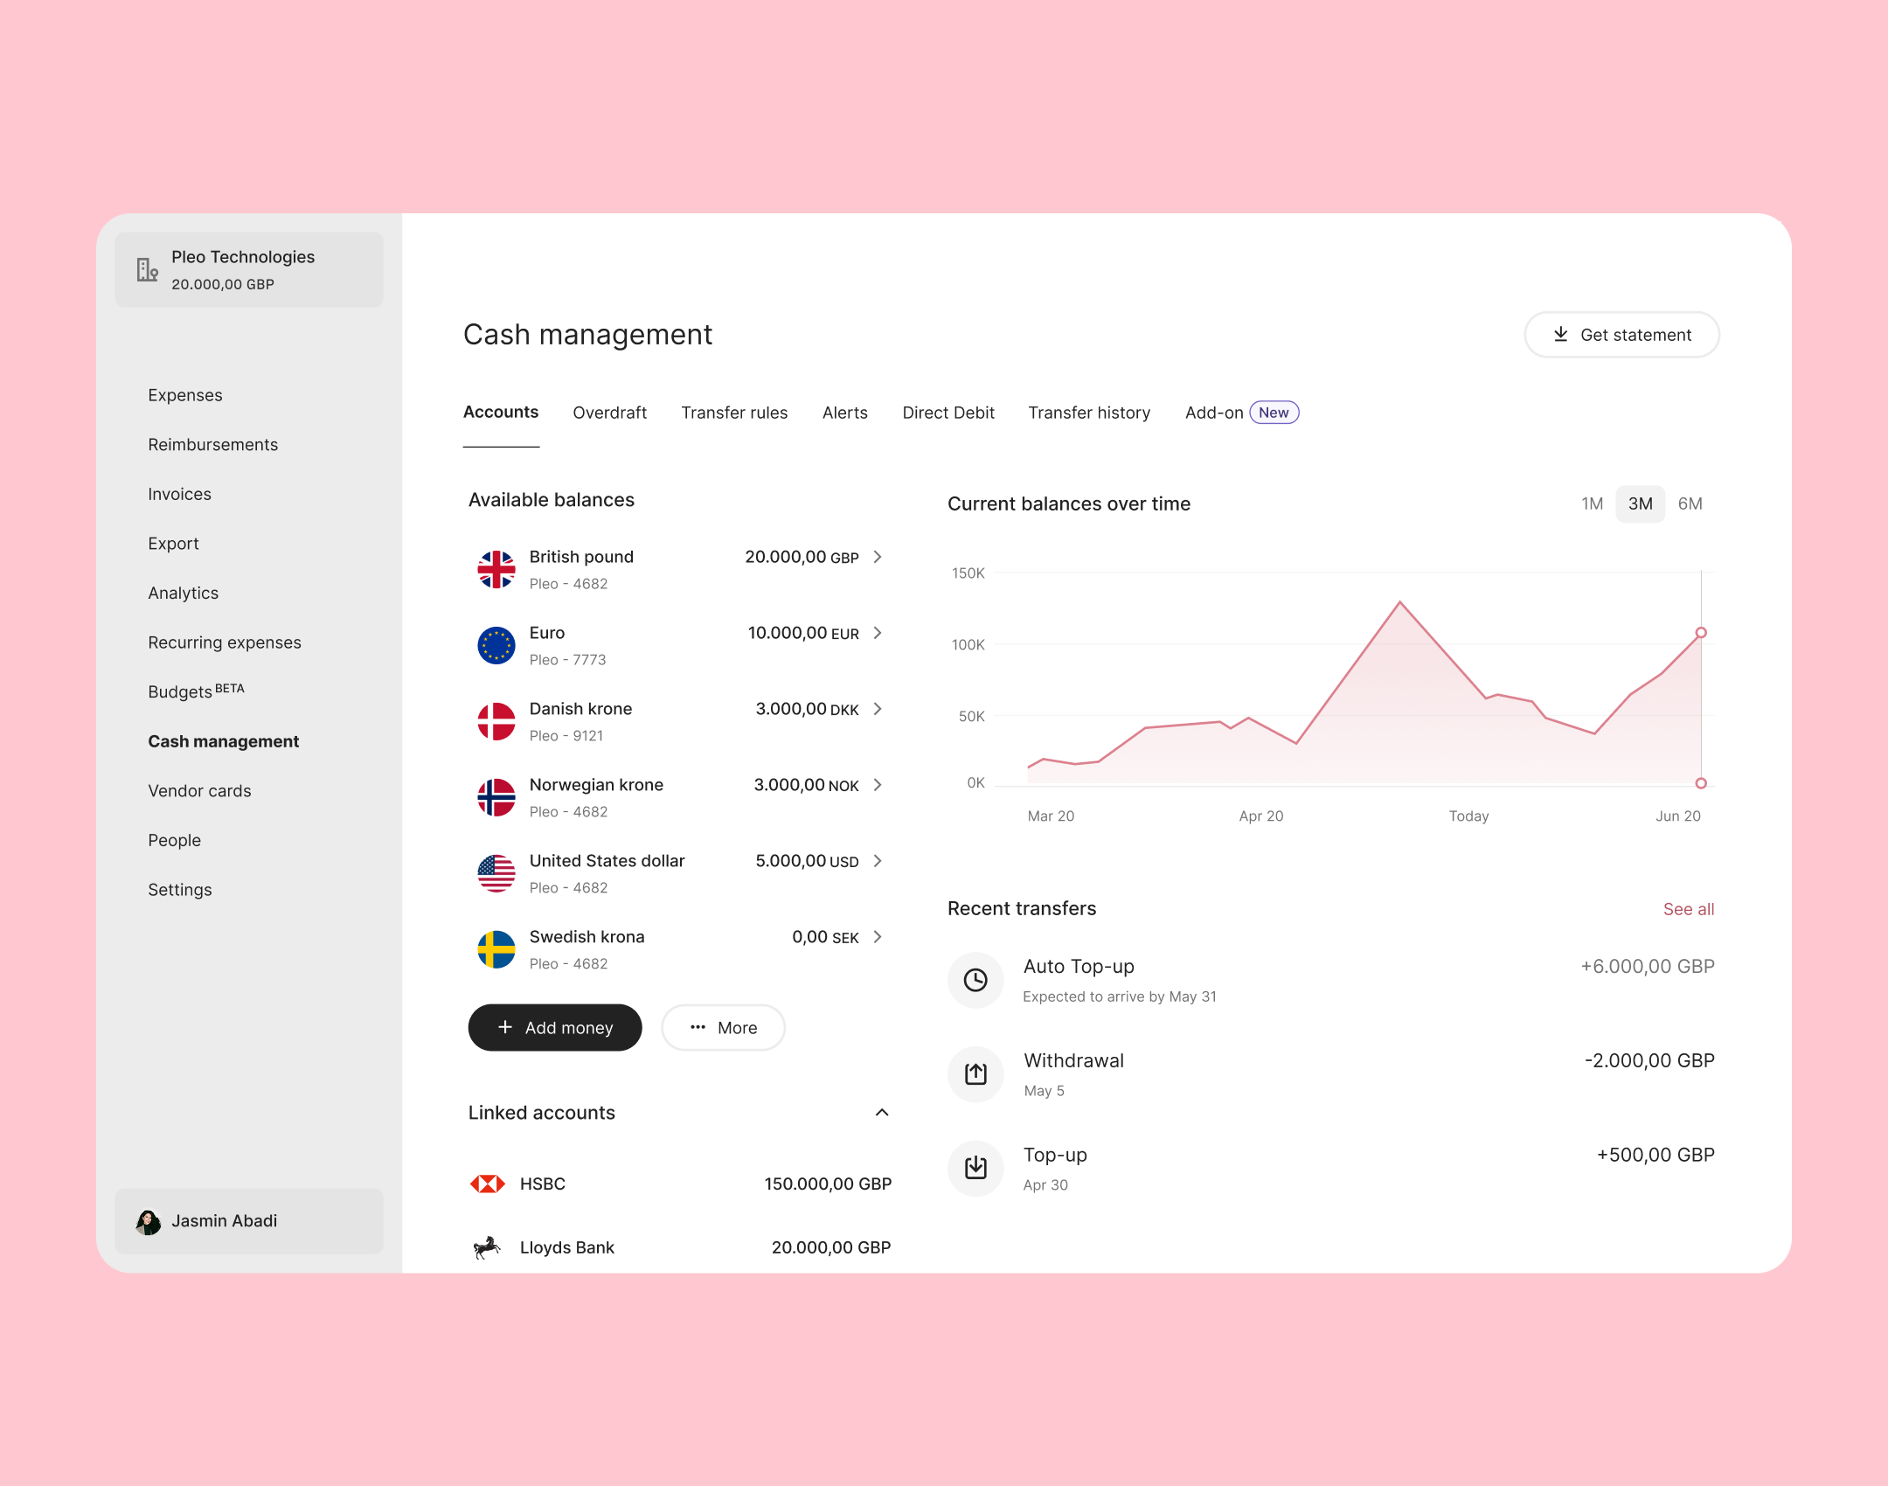1888x1486 pixels.
Task: Click the download icon in Get statement
Action: [1561, 335]
